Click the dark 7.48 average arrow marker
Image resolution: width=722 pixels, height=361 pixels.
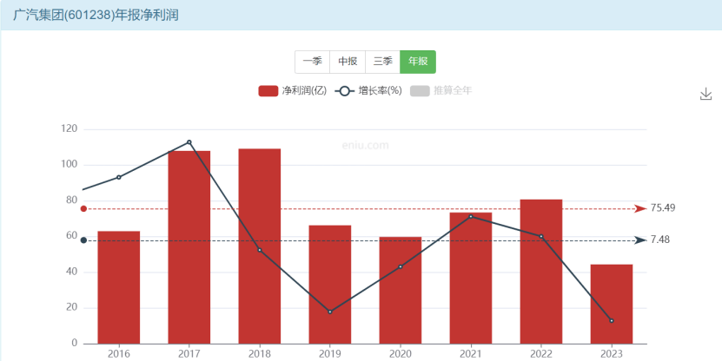click(640, 240)
